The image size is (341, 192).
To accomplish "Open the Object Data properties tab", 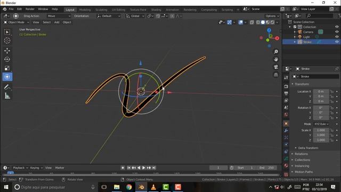I will click(286, 159).
